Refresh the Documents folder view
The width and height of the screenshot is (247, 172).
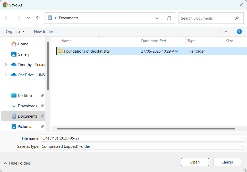(x=169, y=18)
